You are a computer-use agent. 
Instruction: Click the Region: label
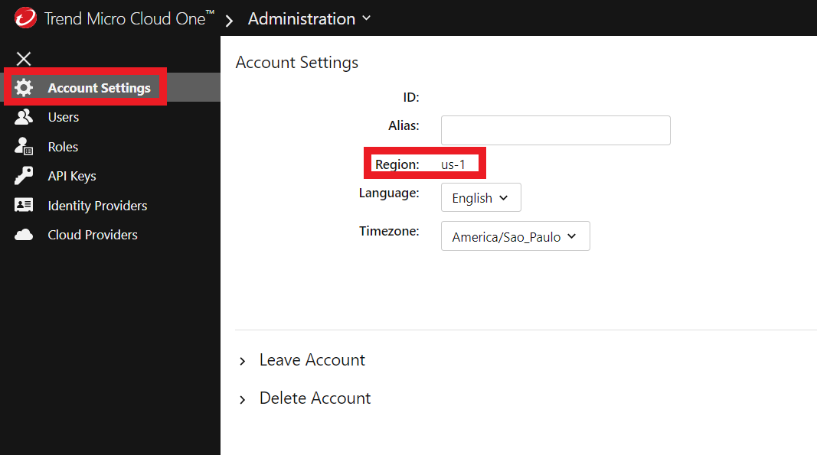[x=397, y=164]
